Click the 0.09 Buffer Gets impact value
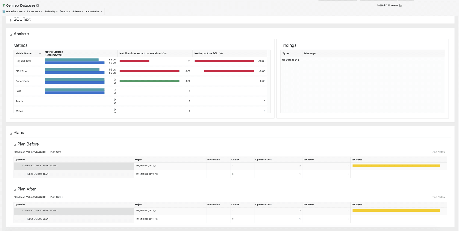Viewport: 459px width, 231px height. tap(263, 81)
